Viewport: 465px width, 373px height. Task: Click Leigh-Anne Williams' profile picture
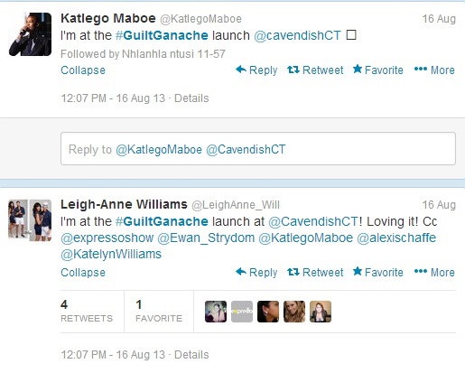[x=30, y=220]
